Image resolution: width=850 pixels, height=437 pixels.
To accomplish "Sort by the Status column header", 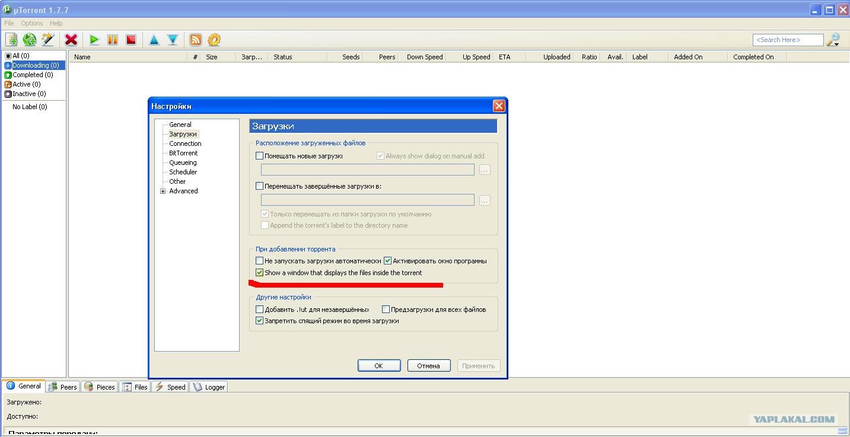I will coord(297,57).
